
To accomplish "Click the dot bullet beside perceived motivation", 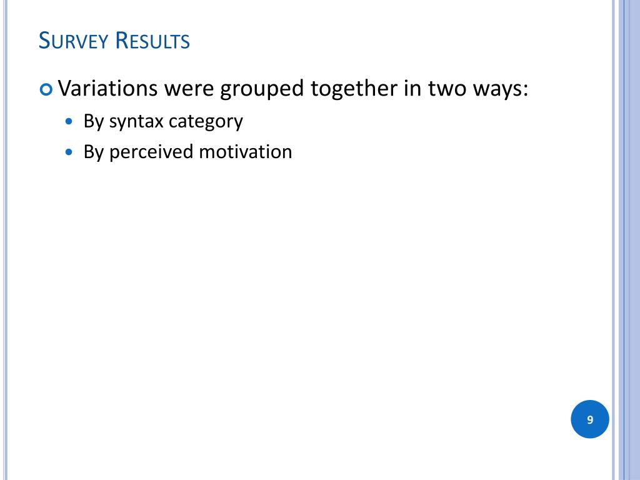I will [x=69, y=152].
